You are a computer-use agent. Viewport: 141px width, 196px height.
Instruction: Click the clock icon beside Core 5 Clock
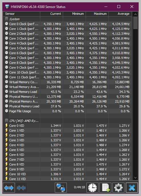7,48
